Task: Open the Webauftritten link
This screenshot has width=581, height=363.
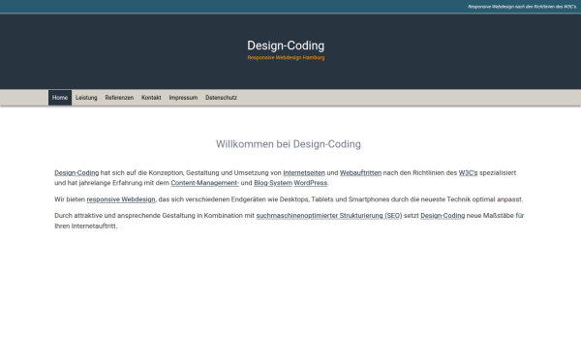Action: tap(360, 172)
